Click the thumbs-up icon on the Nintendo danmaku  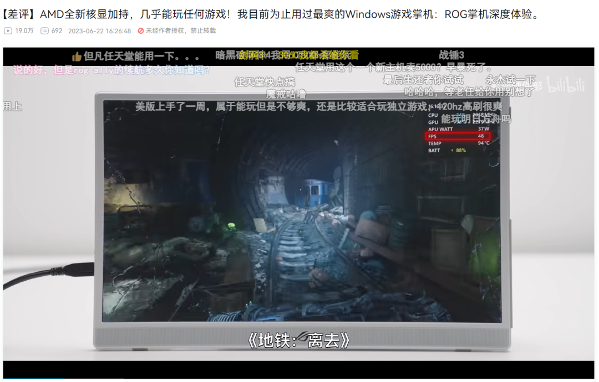pyautogui.click(x=77, y=56)
